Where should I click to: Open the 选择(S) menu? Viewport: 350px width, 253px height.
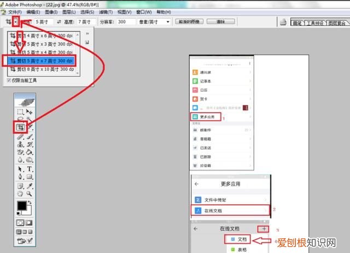point(87,12)
